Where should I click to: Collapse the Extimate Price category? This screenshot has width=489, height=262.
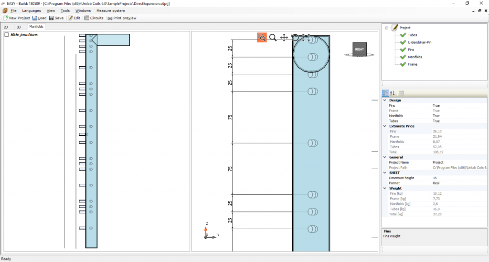coord(385,126)
